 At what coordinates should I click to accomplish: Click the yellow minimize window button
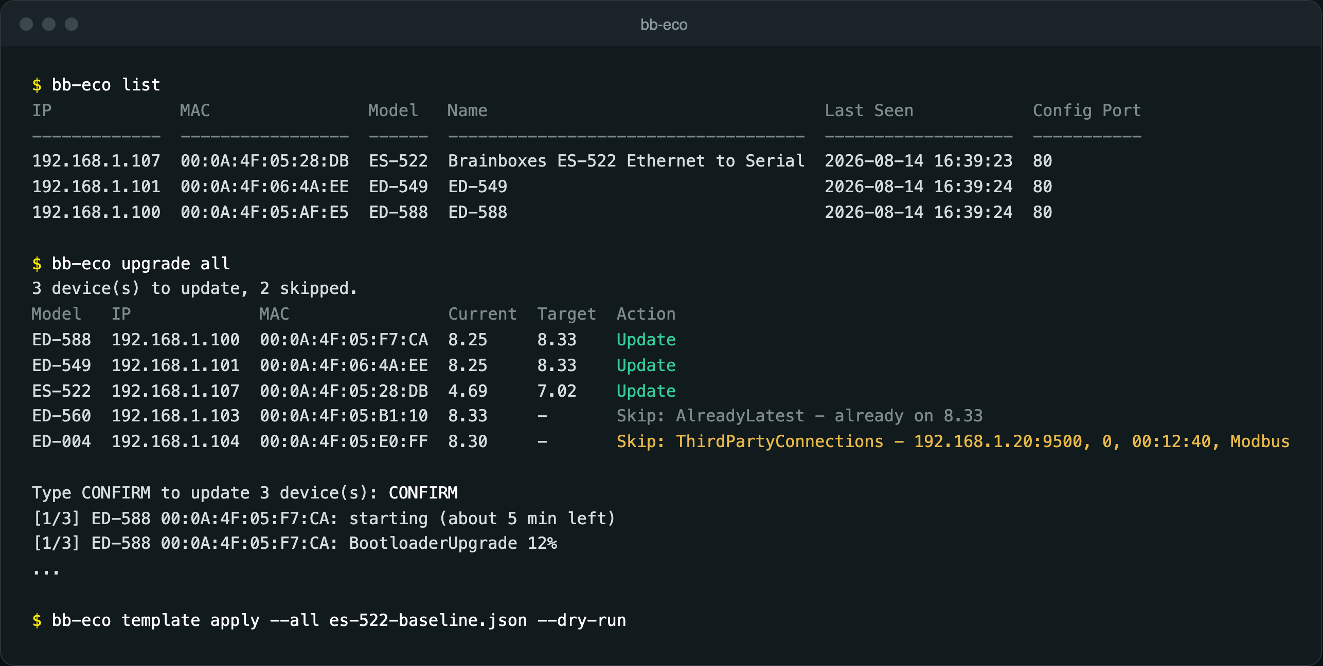(49, 24)
